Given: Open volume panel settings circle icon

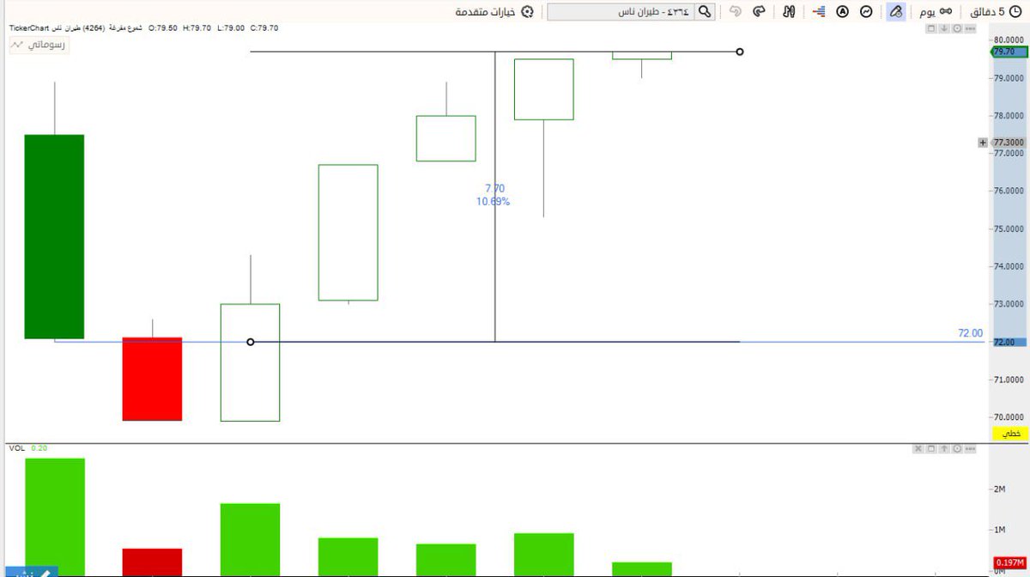Looking at the screenshot, I should (956, 448).
